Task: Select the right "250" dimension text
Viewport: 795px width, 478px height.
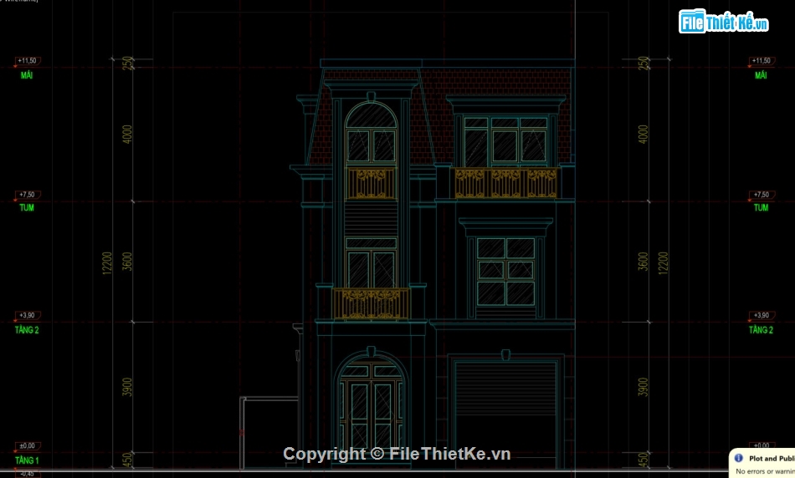Action: click(x=643, y=64)
